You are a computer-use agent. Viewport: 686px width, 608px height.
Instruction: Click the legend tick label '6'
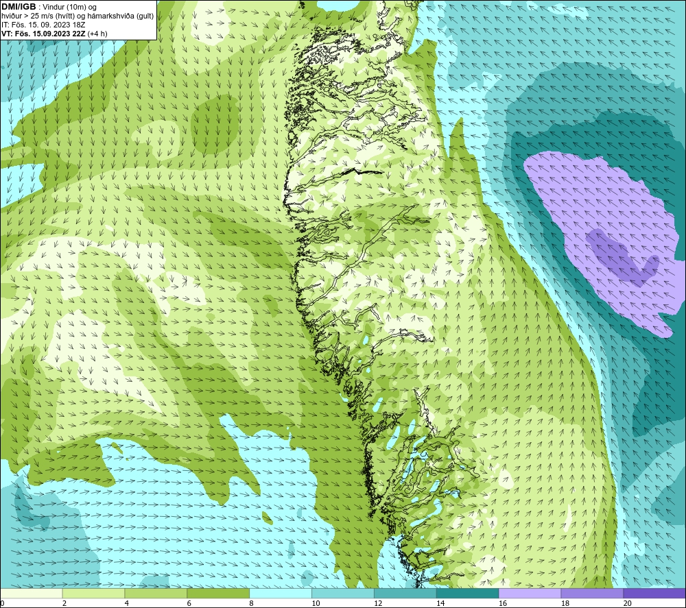pos(189,604)
